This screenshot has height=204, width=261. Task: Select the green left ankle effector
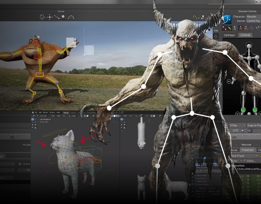click(x=255, y=110)
